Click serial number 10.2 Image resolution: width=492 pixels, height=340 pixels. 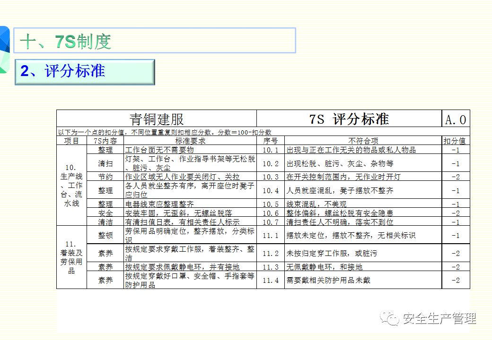[271, 164]
